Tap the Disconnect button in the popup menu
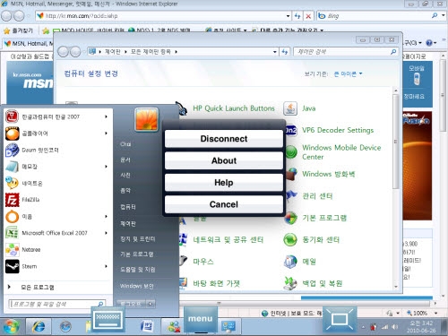The width and height of the screenshot is (448, 336). click(224, 139)
